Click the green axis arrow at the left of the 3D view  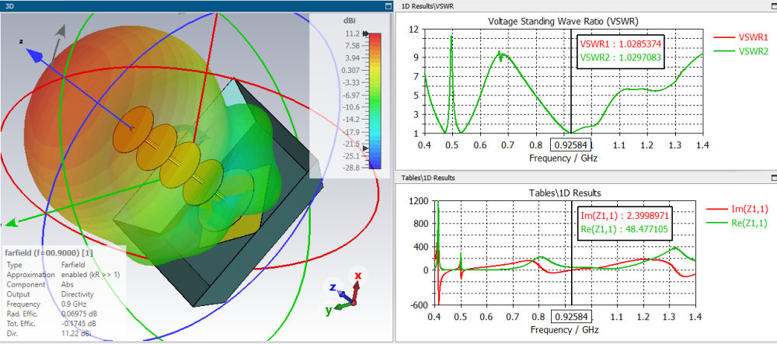click(11, 222)
